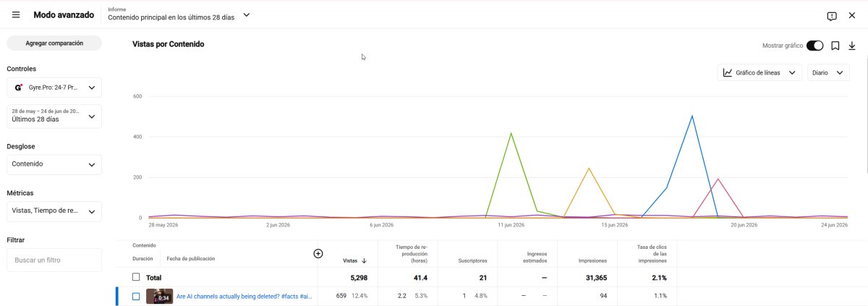
Task: Click the Duración column label
Action: [x=142, y=258]
